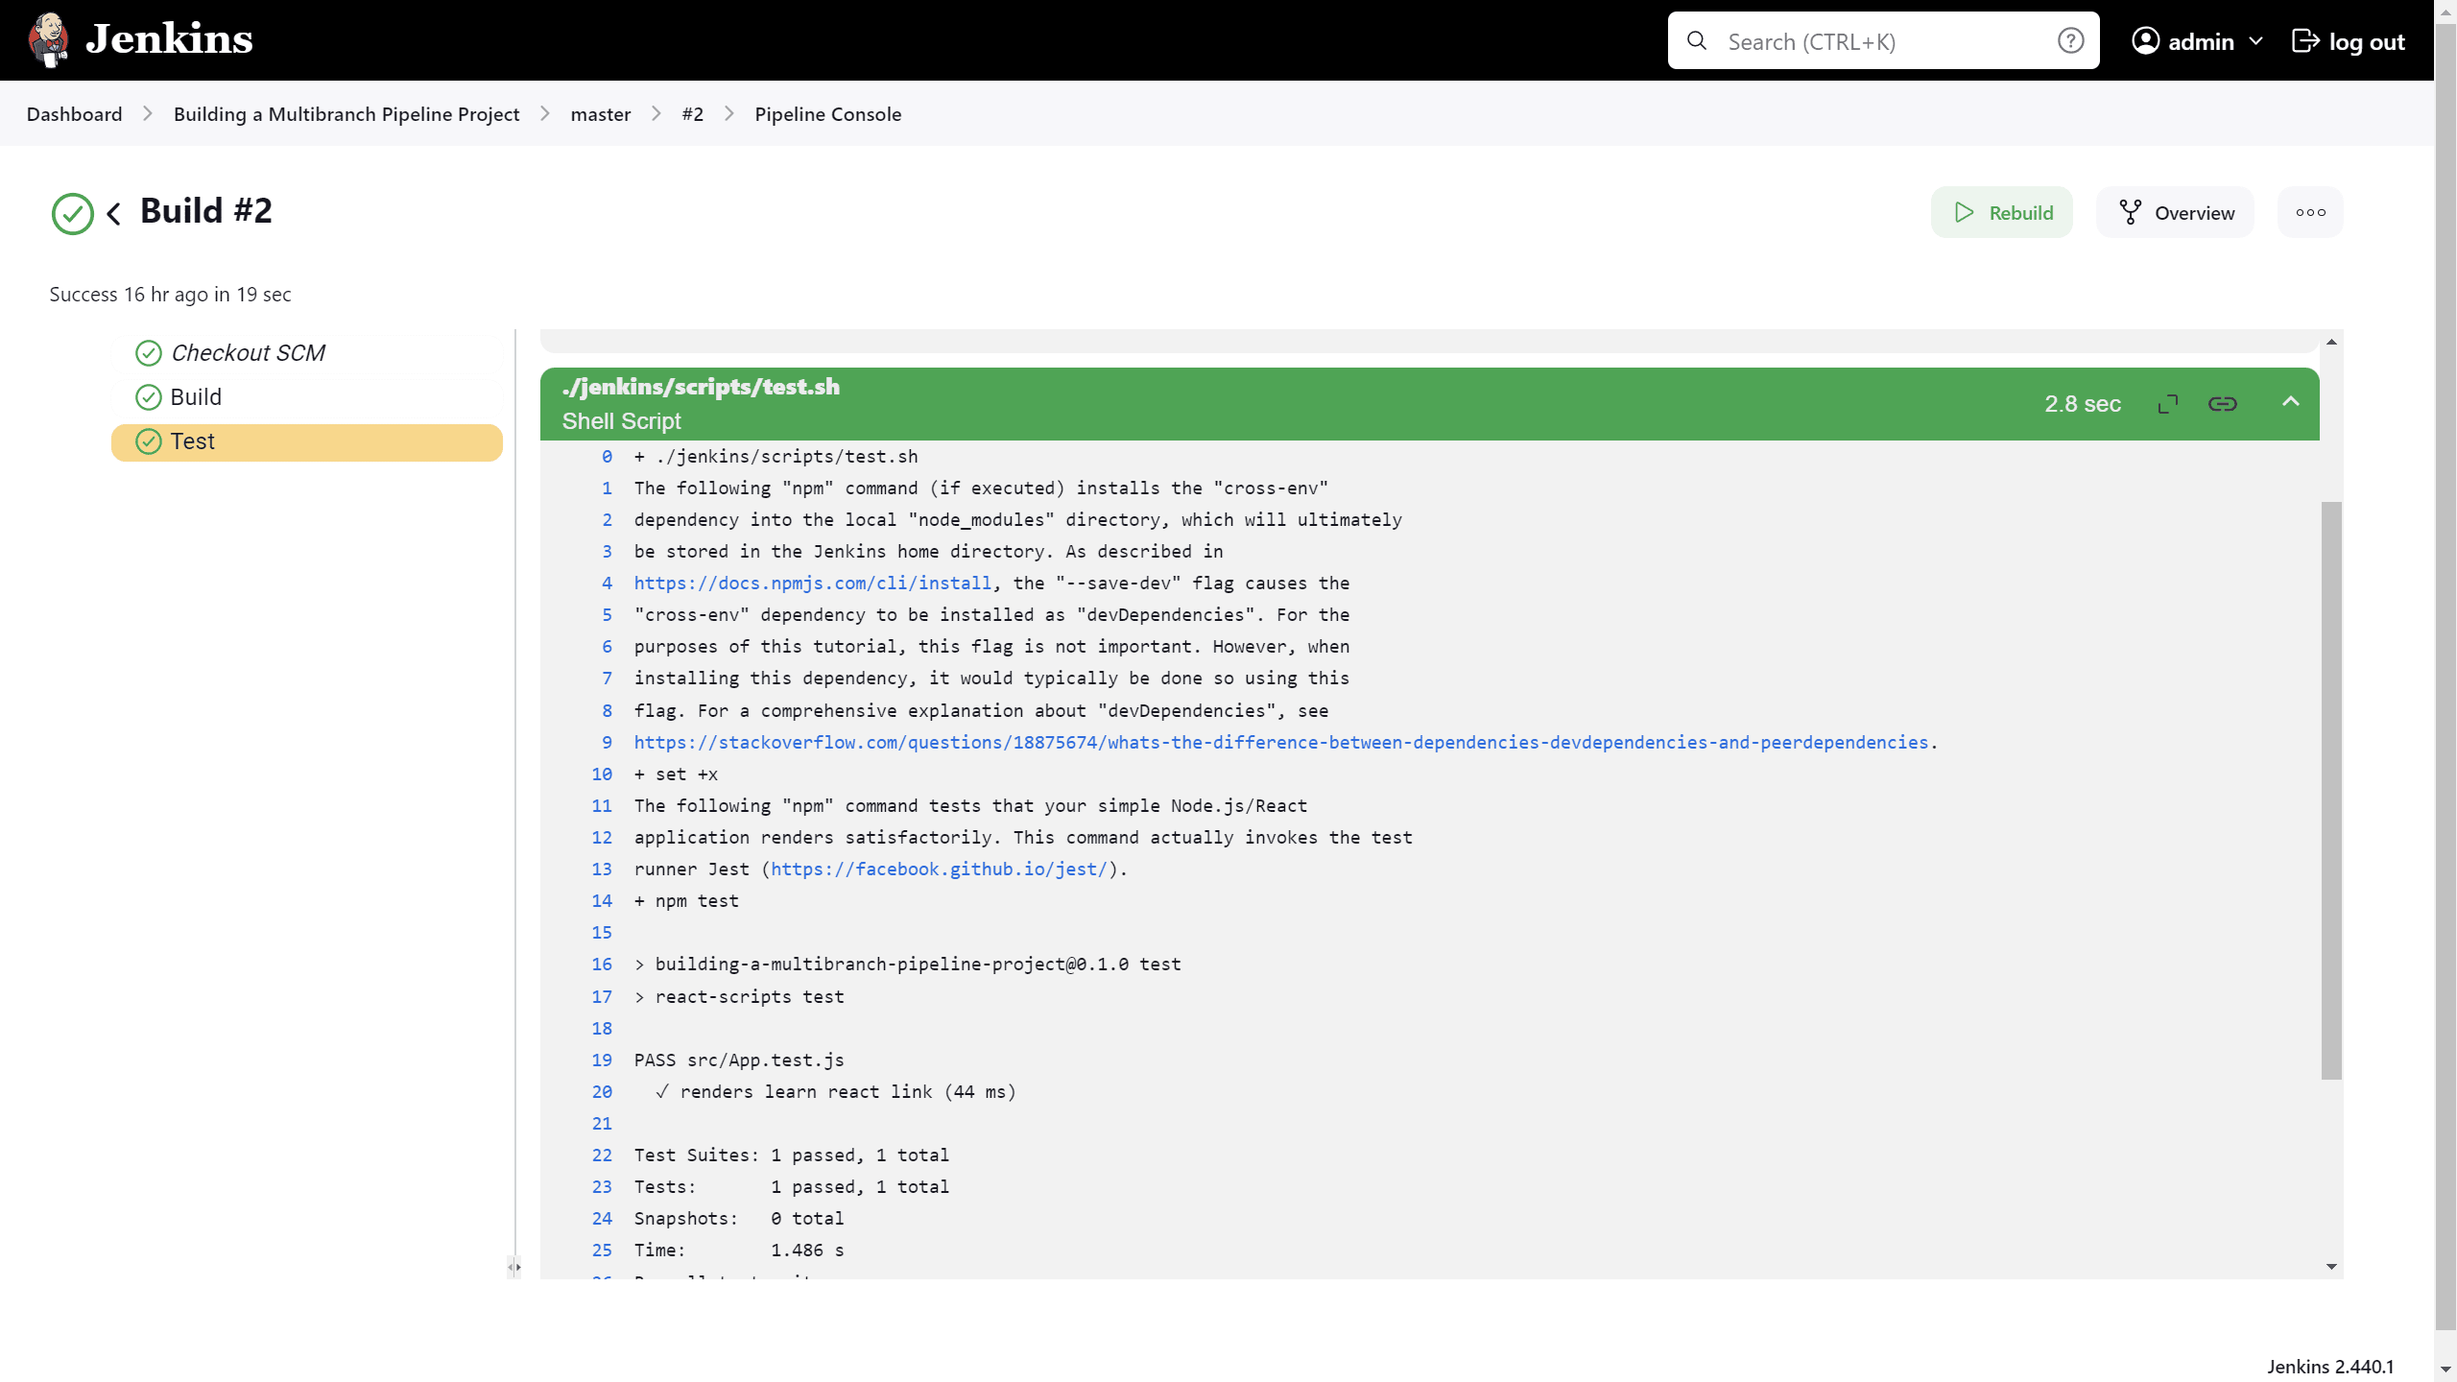Viewport: 2457px width, 1382px height.
Task: Open the master branch breadcrumb
Action: [x=600, y=114]
